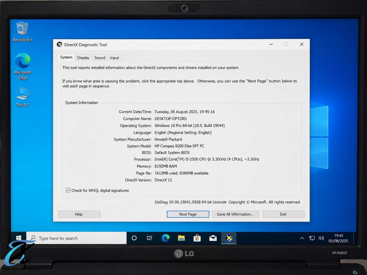
Task: Open Task View from the taskbar
Action: 150,238
